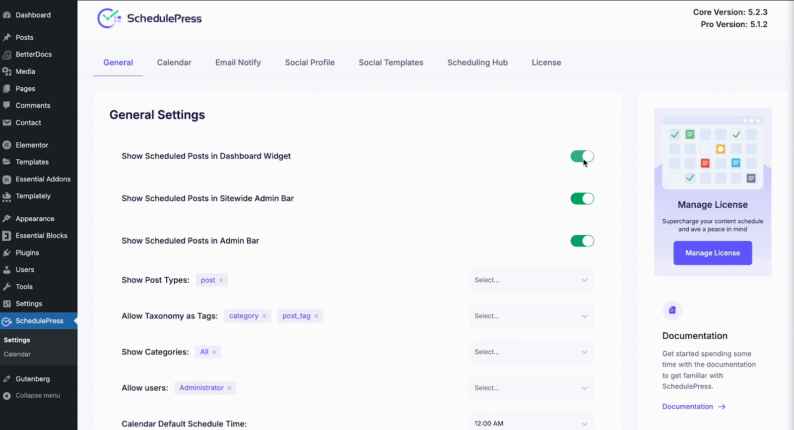Screen dimensions: 794x430
Task: Toggle Show Scheduled Posts in Dashboard Widget
Action: click(x=582, y=156)
